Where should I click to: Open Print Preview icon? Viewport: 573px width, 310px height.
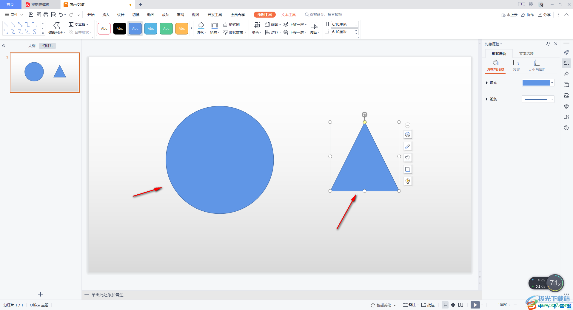[53, 15]
